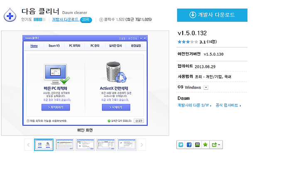Click the Daum cleaner water drop icon
Image resolution: width=299 pixels, height=187 pixels.
coord(10,15)
